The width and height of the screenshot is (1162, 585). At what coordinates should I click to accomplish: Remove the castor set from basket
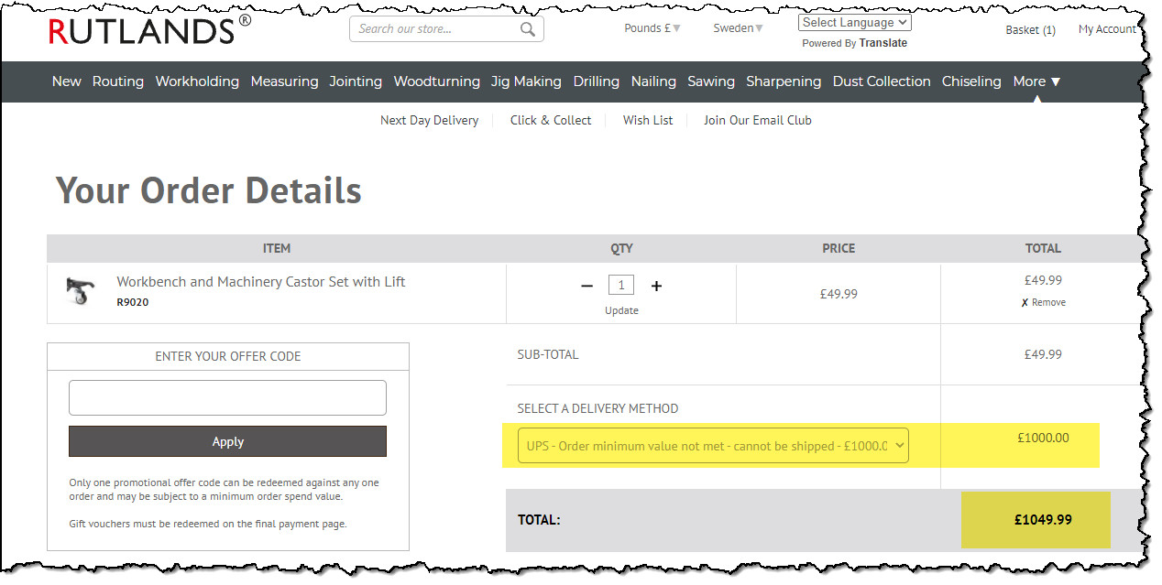(1043, 302)
